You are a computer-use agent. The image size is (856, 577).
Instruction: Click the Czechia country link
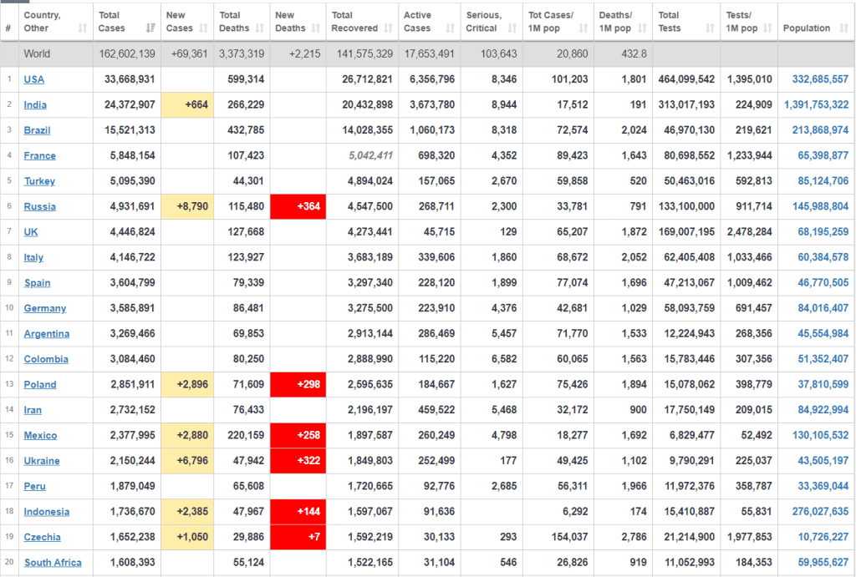click(x=42, y=538)
